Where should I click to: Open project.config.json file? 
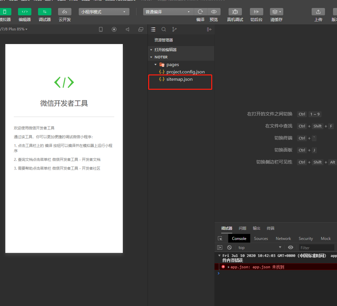coord(186,72)
